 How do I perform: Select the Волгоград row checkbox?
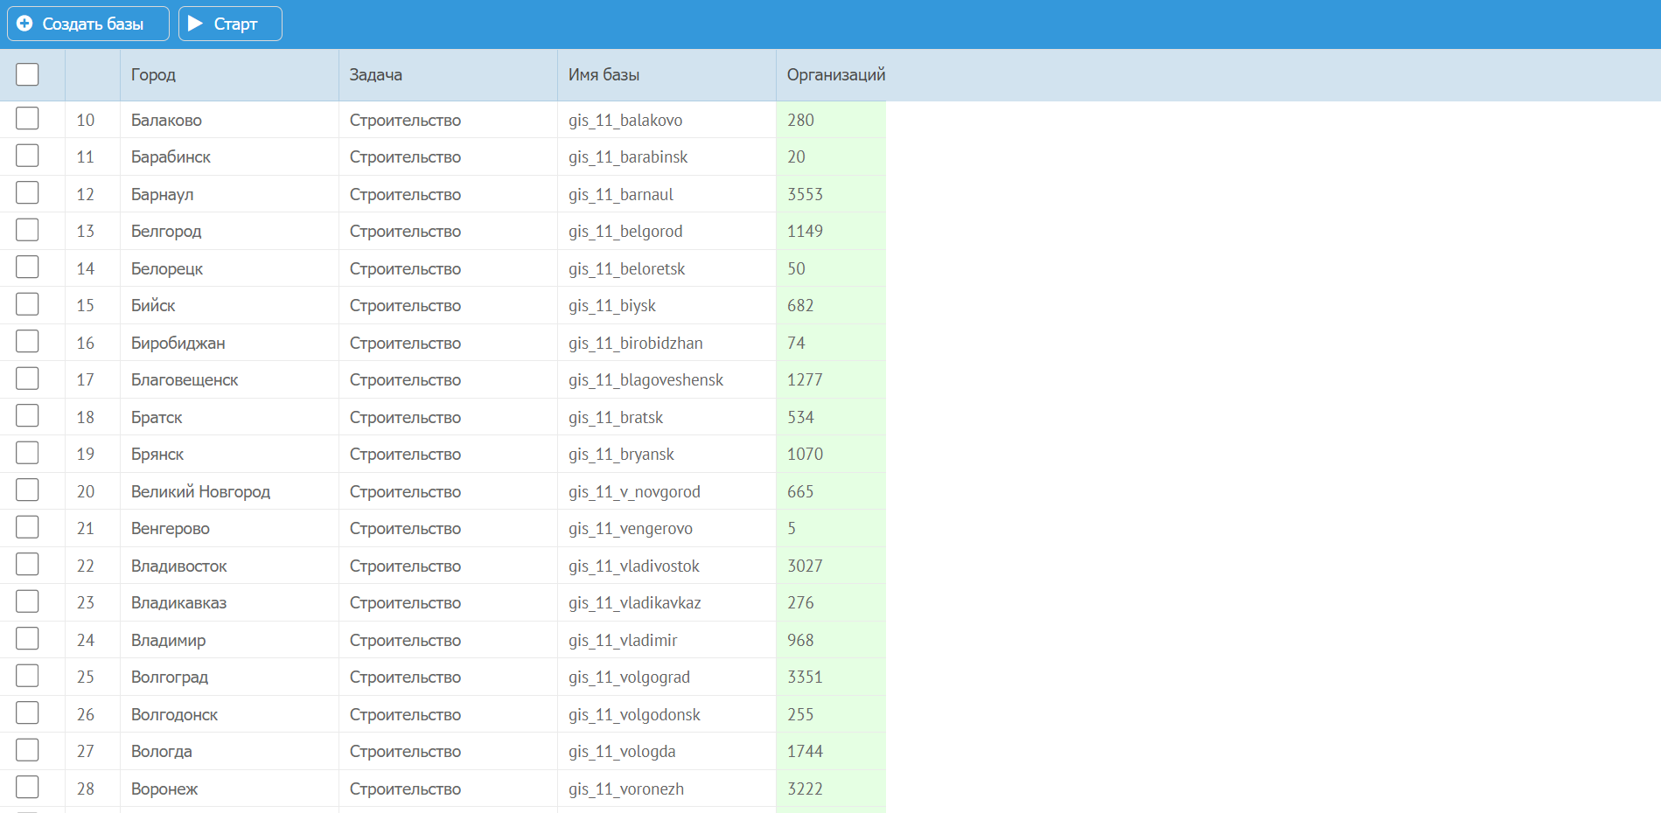pyautogui.click(x=27, y=676)
